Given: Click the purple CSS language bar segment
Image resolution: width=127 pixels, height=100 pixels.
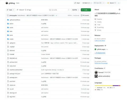Looking at the screenshot, I should [116, 86].
